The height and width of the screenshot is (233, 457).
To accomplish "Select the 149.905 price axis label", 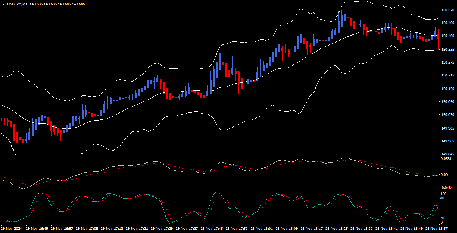I will click(448, 141).
